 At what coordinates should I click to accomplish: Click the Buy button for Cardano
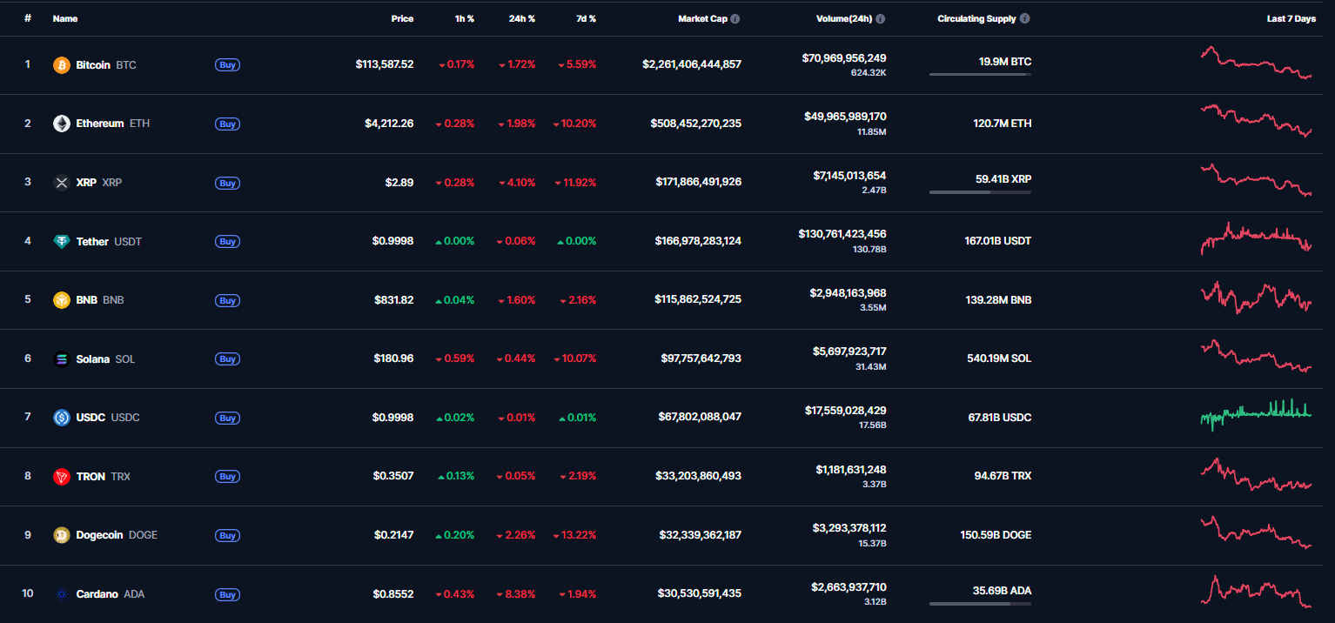(x=227, y=594)
